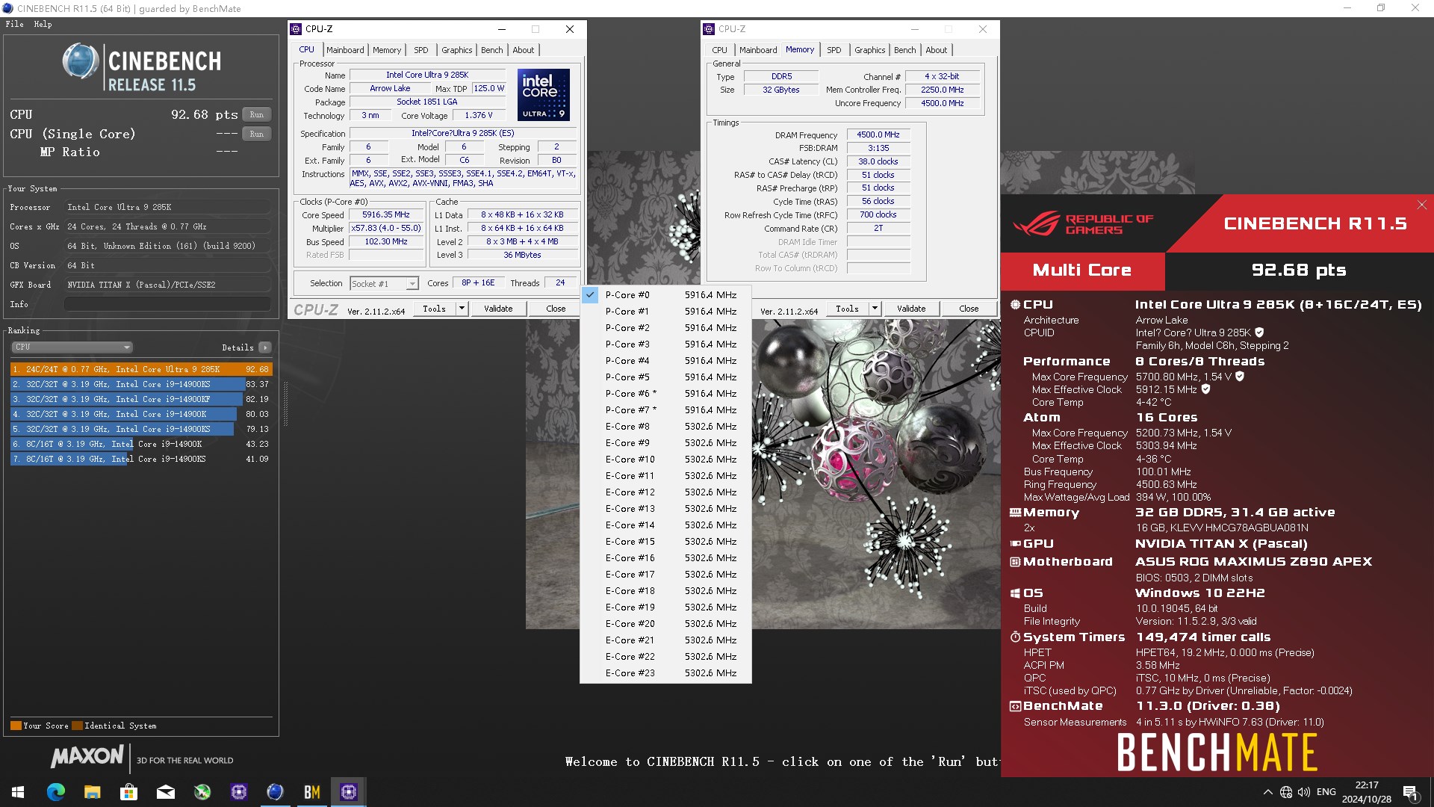This screenshot has height=807, width=1434.
Task: Select E-Core #23 clock entry
Action: pos(665,673)
